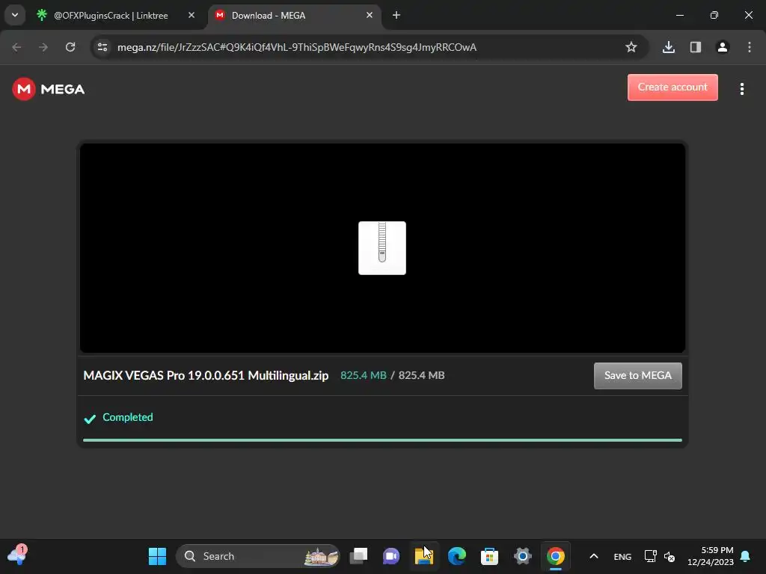Reload the MEGA page

70,47
